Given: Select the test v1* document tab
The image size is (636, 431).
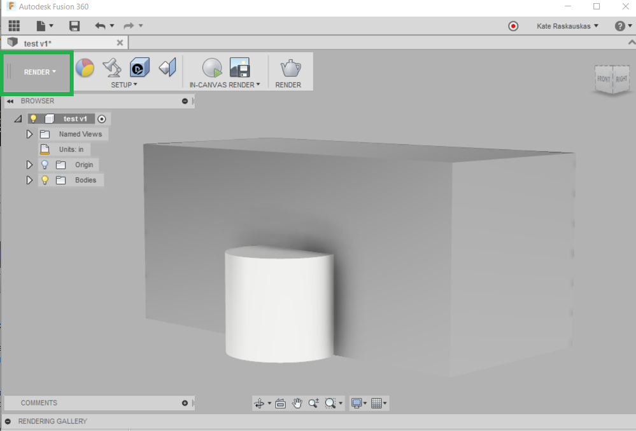Looking at the screenshot, I should [x=38, y=43].
